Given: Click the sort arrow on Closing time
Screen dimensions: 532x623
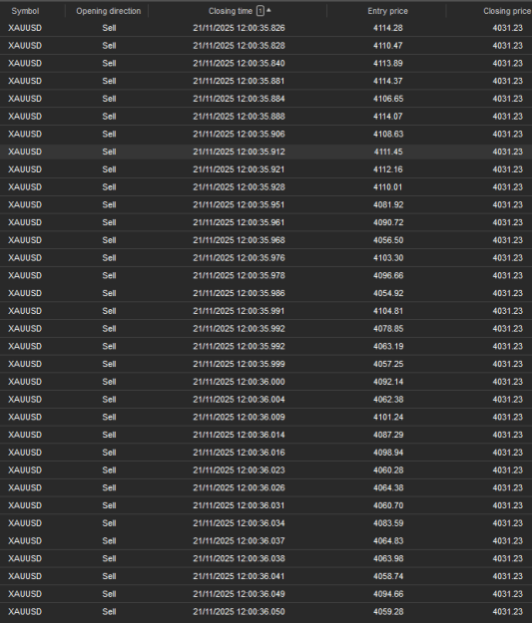Looking at the screenshot, I should [268, 10].
